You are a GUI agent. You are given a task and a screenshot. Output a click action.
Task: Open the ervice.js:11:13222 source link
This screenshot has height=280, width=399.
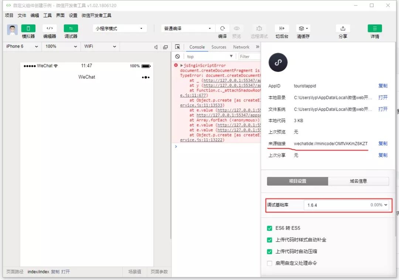coord(202,140)
